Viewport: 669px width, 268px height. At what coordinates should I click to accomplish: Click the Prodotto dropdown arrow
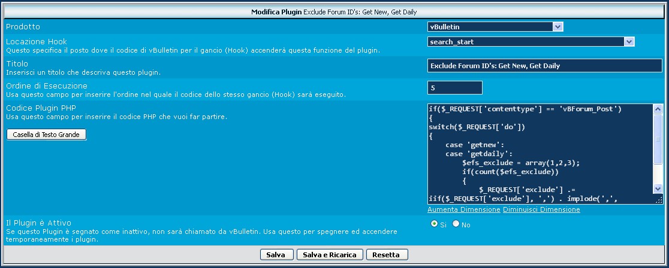point(557,26)
